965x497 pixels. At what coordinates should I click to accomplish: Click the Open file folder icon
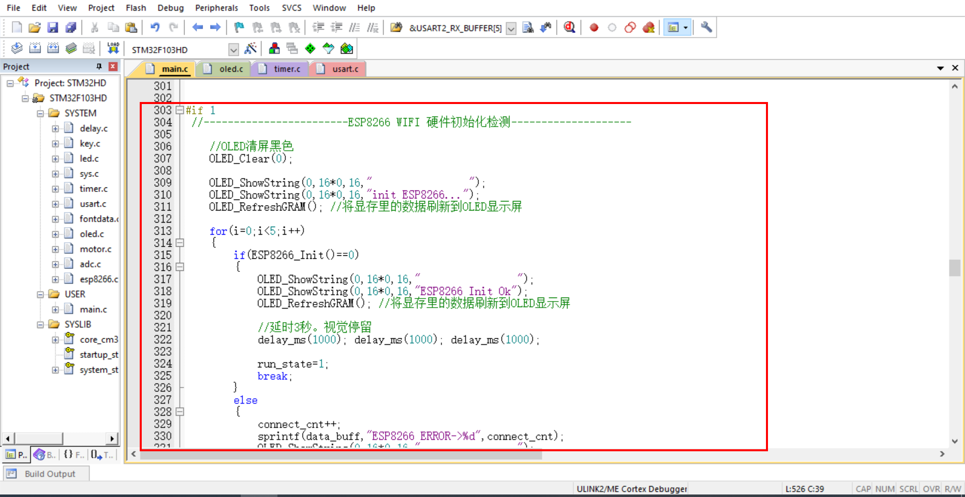pos(34,27)
